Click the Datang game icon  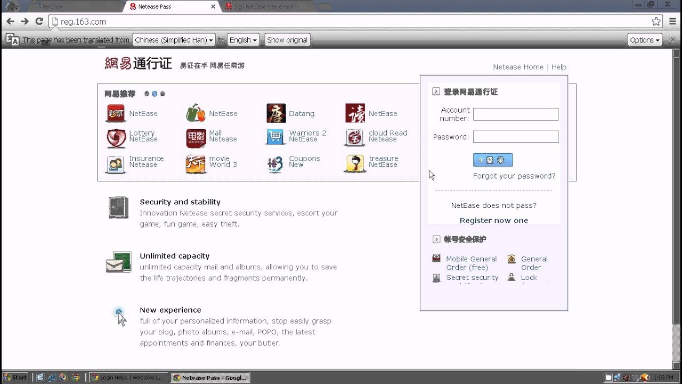point(276,113)
